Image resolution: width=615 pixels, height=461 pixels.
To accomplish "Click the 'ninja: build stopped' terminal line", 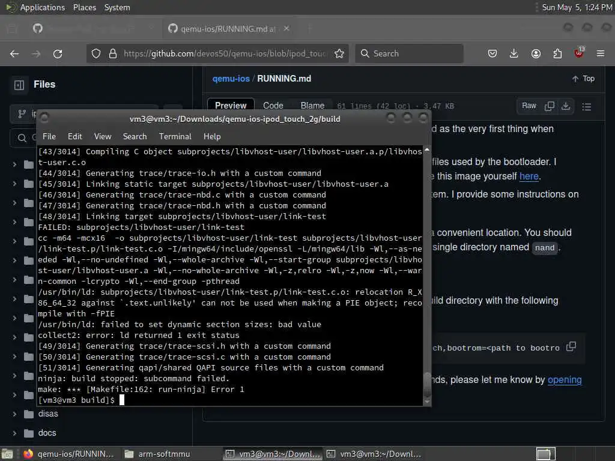I will pos(133,379).
